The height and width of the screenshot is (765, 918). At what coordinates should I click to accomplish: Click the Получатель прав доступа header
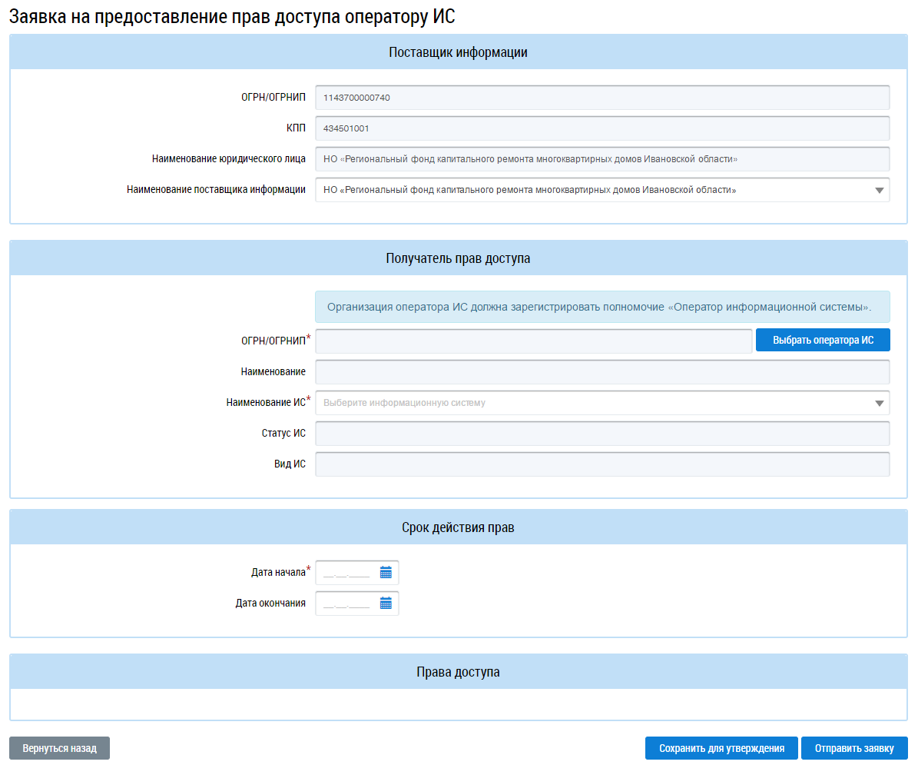point(458,258)
